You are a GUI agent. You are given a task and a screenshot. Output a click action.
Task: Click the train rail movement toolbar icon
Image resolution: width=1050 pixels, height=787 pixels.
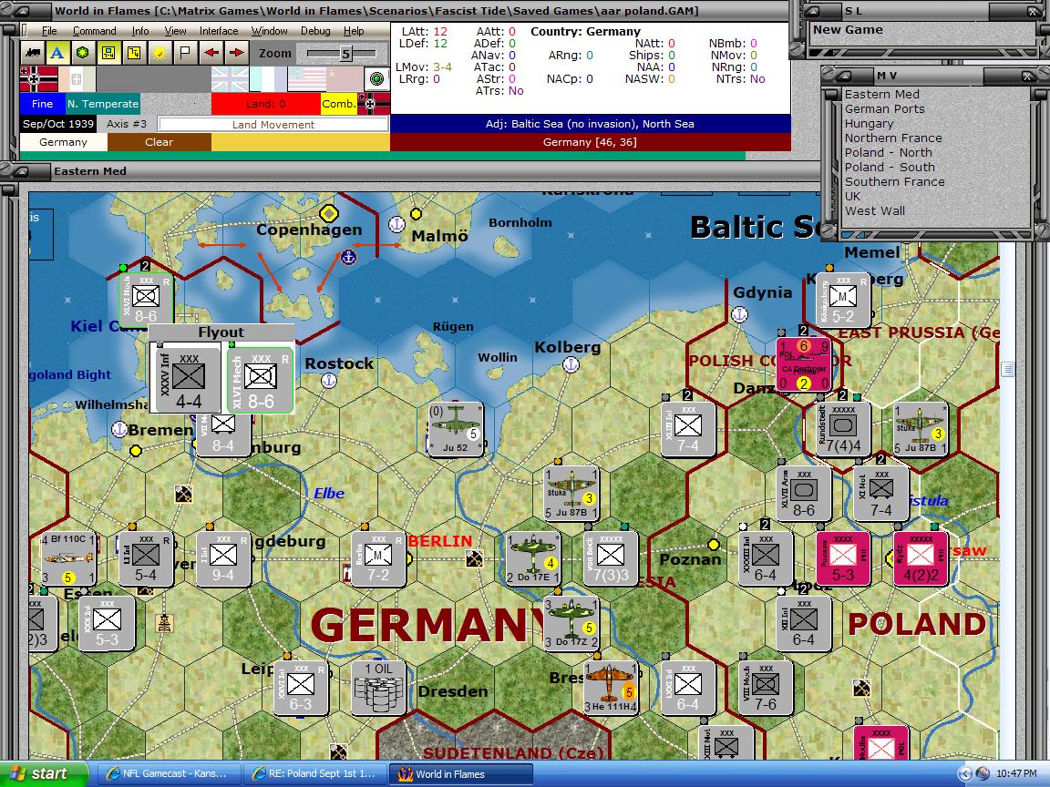[x=32, y=53]
